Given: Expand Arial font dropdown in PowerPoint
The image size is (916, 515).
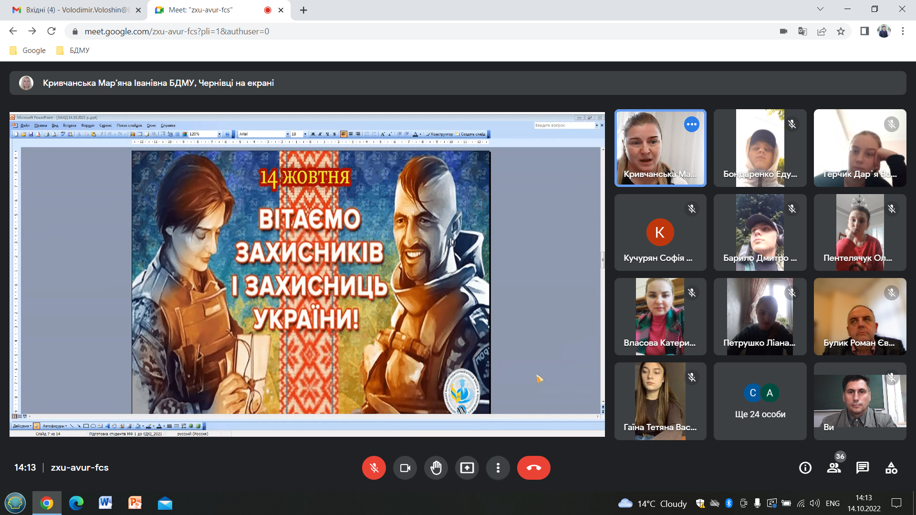Looking at the screenshot, I should point(288,134).
